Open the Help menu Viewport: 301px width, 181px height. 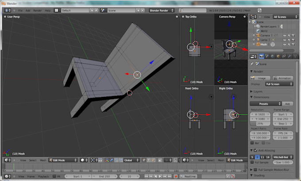[48, 10]
